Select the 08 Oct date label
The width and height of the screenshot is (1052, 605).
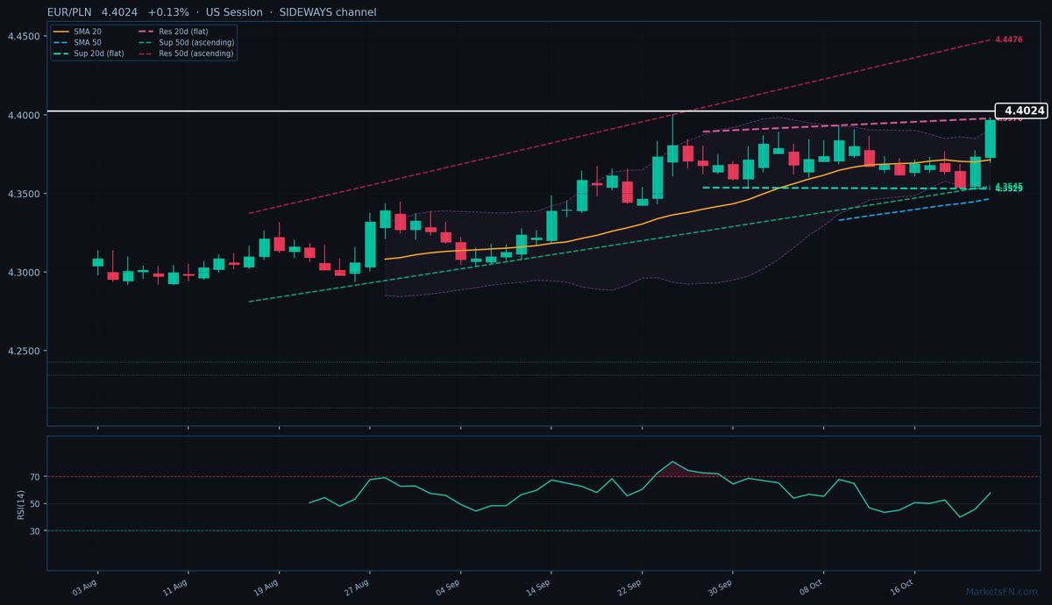click(x=811, y=587)
